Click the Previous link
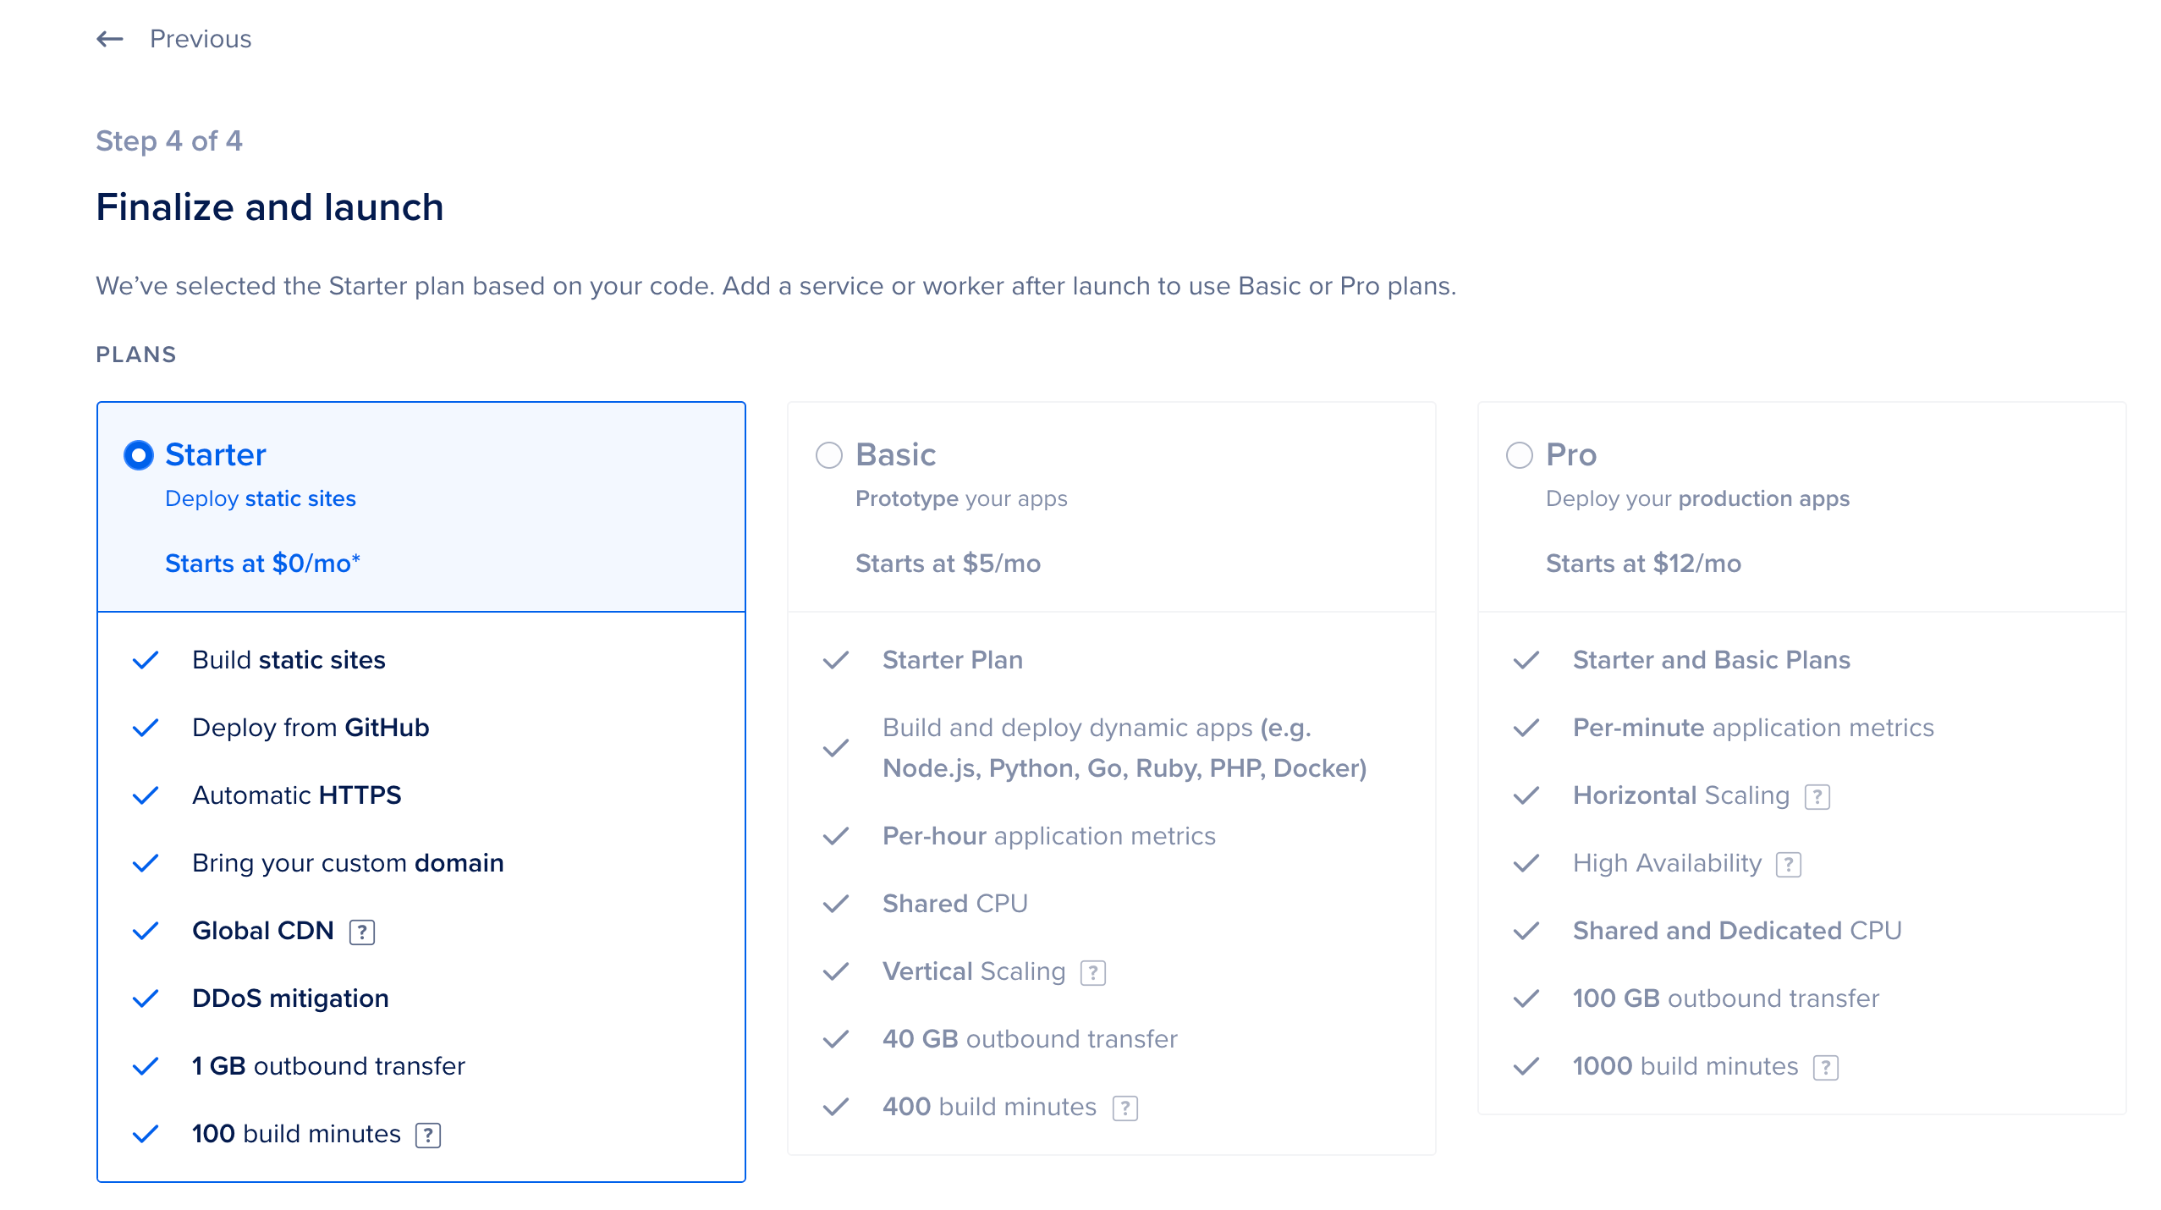 pos(200,39)
